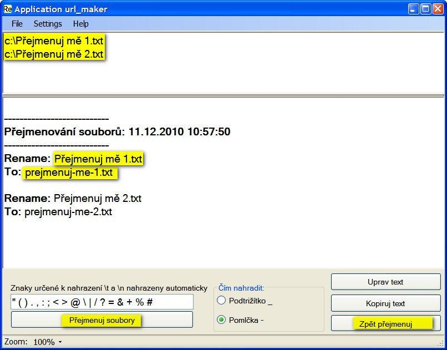Click the Zpět přejmenuj button
The image size is (447, 350).
[385, 323]
